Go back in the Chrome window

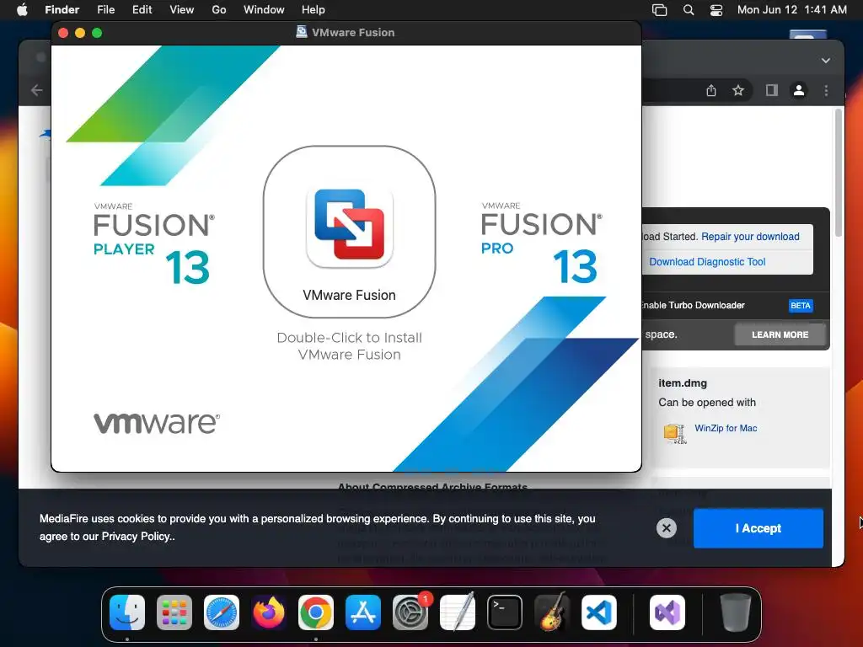37,90
